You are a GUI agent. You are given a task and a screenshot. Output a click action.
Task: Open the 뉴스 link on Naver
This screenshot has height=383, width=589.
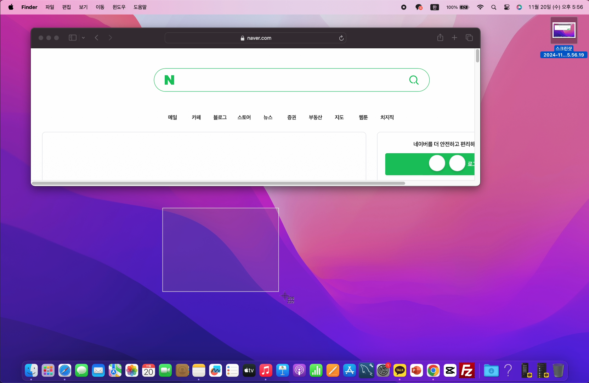(268, 117)
